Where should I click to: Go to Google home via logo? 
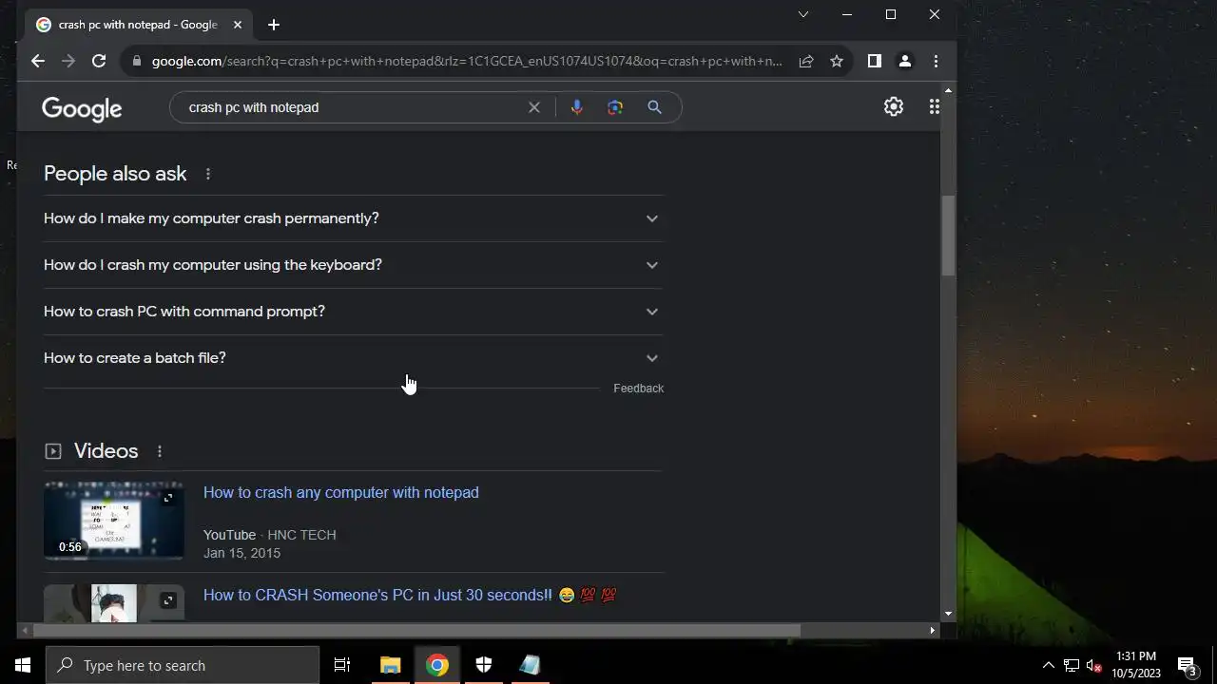[x=82, y=109]
